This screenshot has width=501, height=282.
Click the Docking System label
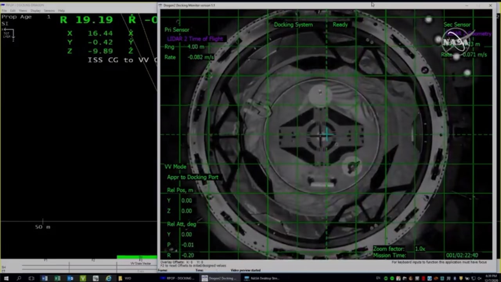pyautogui.click(x=293, y=25)
